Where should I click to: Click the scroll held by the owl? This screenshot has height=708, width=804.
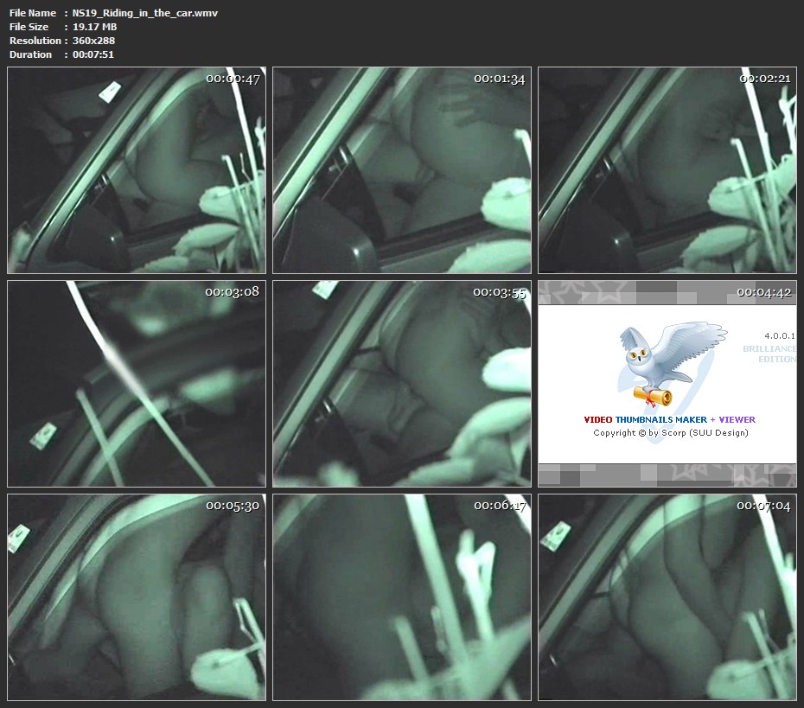653,396
